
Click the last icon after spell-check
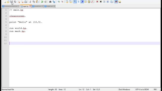pos(120,2)
